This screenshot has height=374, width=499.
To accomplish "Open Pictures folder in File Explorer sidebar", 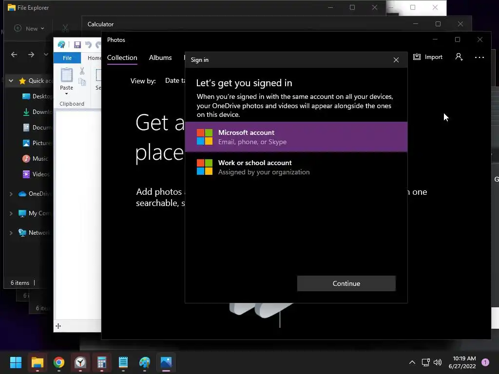I will [x=37, y=143].
